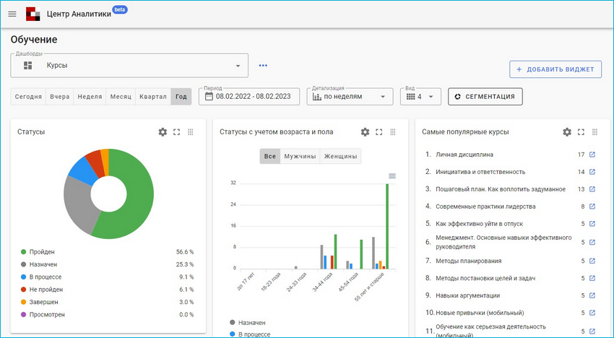
Task: Click the Период date range field
Action: (x=249, y=96)
